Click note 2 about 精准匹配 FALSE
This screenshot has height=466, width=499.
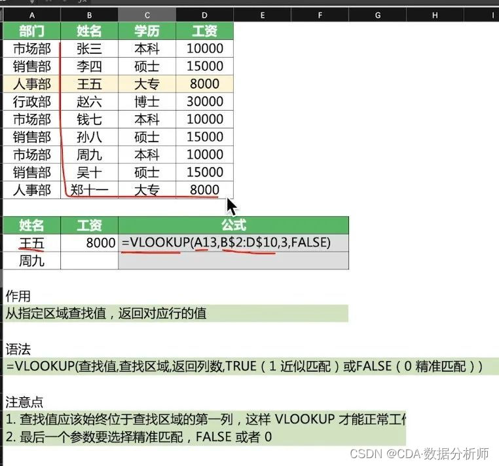[x=204, y=437]
